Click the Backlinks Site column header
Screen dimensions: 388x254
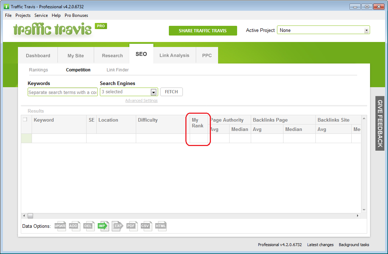tap(338, 120)
